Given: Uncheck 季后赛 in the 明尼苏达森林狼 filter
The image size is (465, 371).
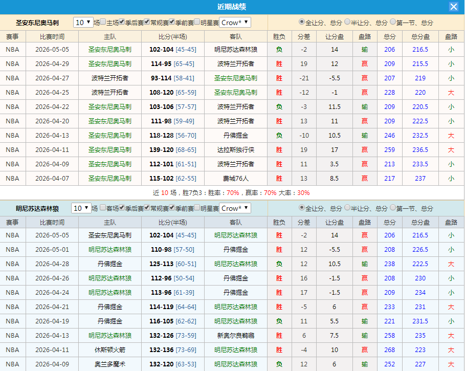Looking at the screenshot, I should tap(122, 207).
